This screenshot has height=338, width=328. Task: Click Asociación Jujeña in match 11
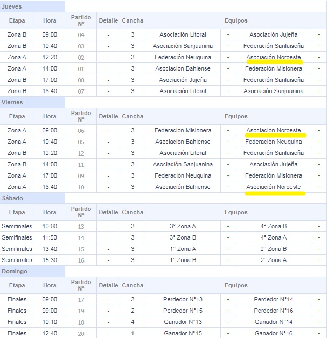click(x=273, y=164)
